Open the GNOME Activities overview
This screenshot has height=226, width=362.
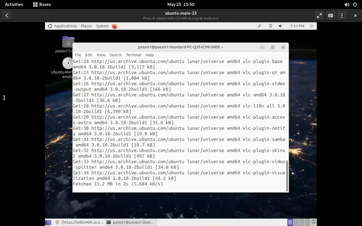coord(14,4)
